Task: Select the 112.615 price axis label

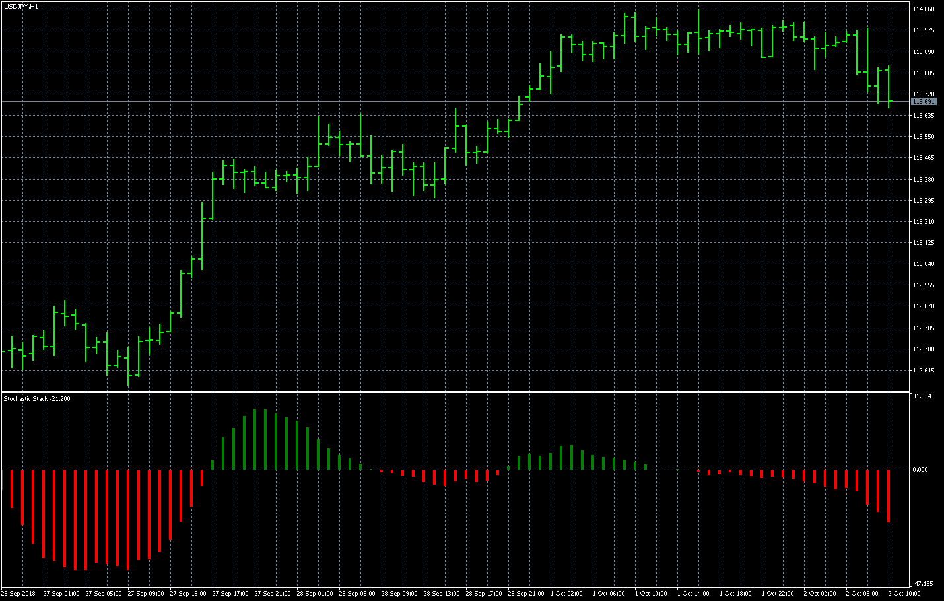Action: coord(924,371)
